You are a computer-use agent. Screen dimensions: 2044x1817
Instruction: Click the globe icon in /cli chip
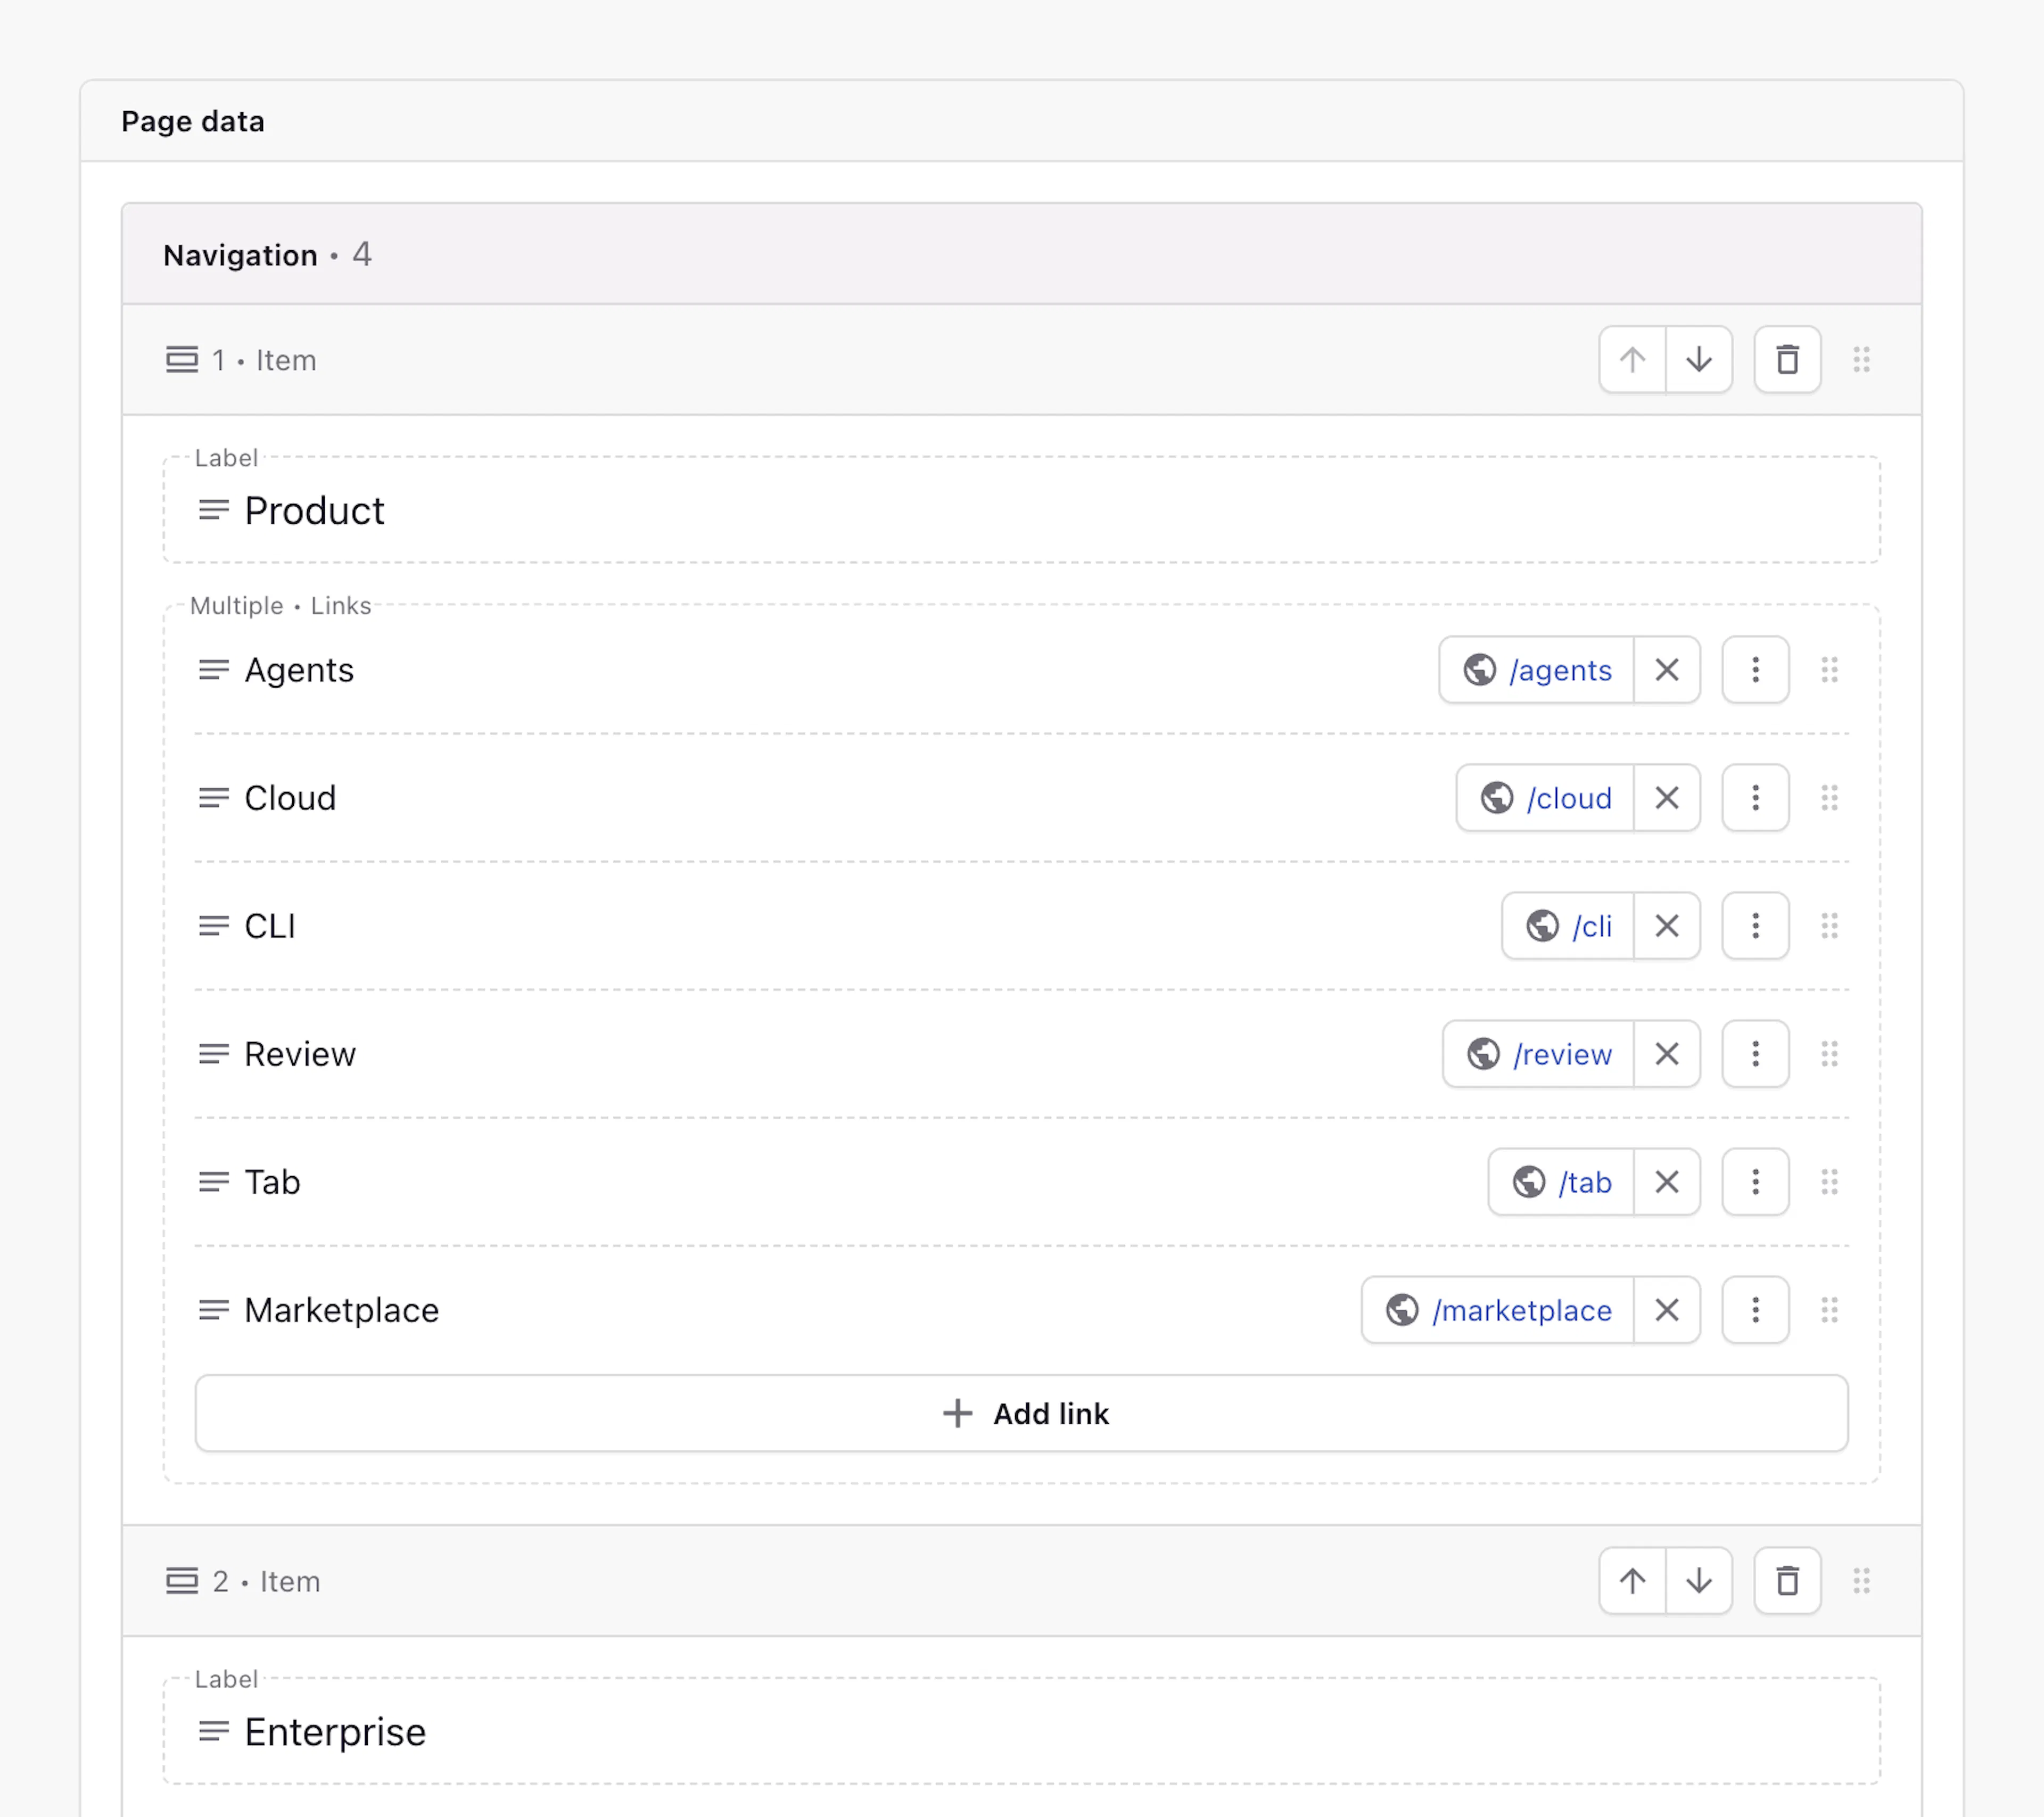pyautogui.click(x=1542, y=925)
